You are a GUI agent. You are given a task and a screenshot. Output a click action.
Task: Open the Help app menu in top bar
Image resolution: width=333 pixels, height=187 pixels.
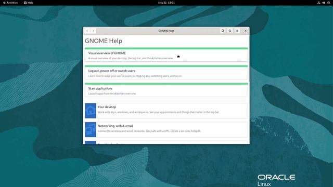coord(29,3)
